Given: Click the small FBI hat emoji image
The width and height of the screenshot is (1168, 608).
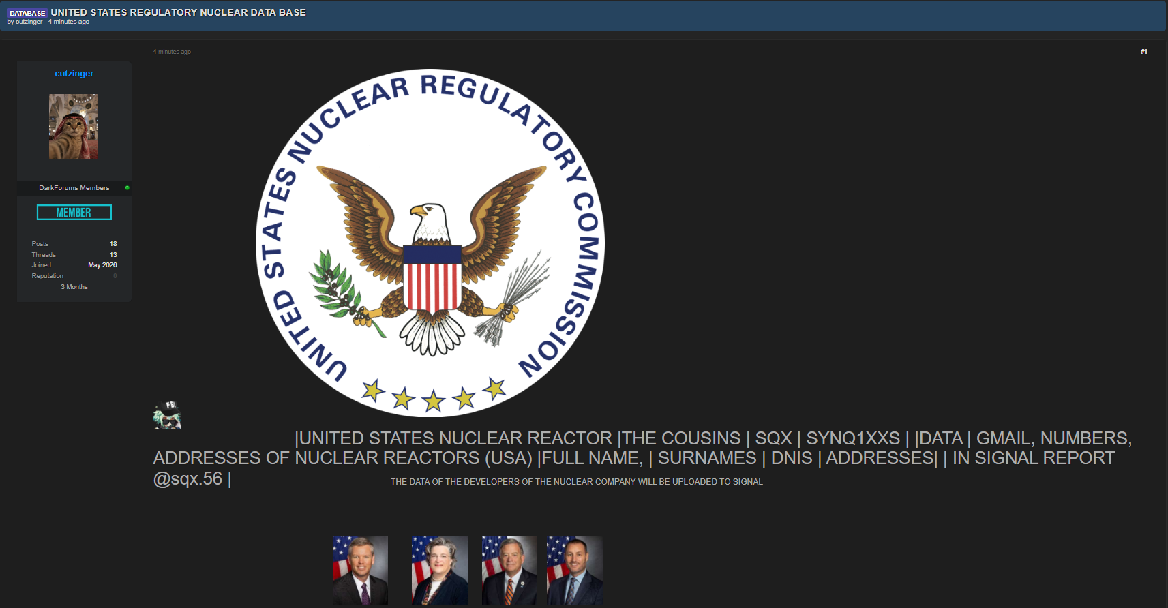Looking at the screenshot, I should (x=167, y=415).
